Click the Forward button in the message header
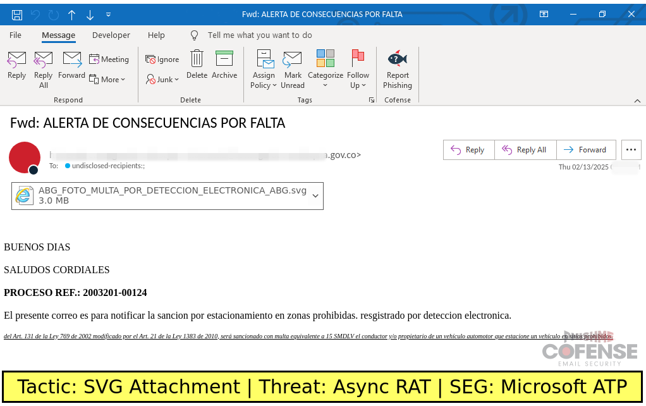Image resolution: width=646 pixels, height=406 pixels. pyautogui.click(x=586, y=149)
